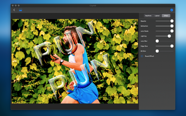The width and height of the screenshot is (186, 116).
Task: Click the Lens Blur slider knob
Action: (157, 41)
